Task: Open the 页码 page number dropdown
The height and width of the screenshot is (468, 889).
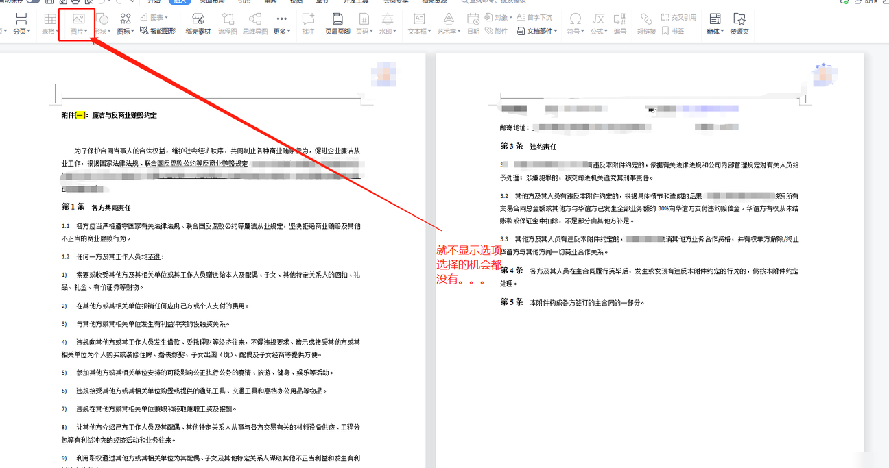Action: pos(364,24)
